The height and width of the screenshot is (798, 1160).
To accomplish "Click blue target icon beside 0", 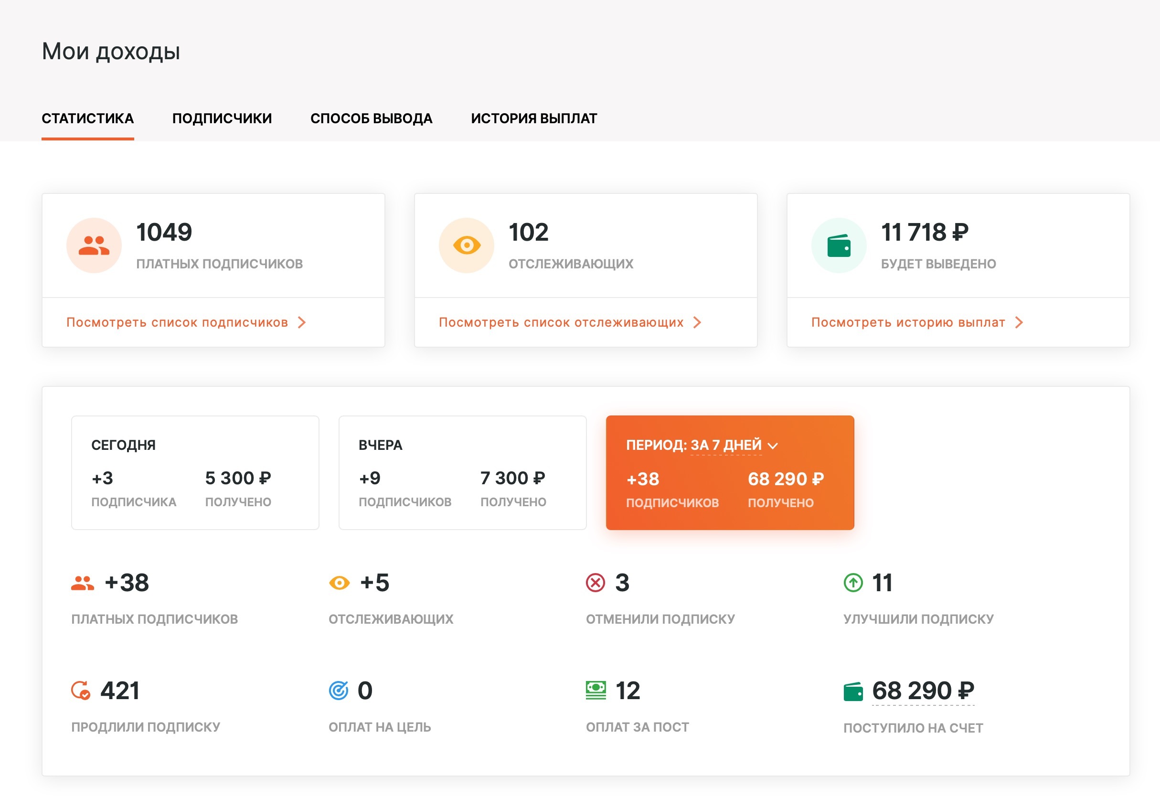I will click(339, 691).
